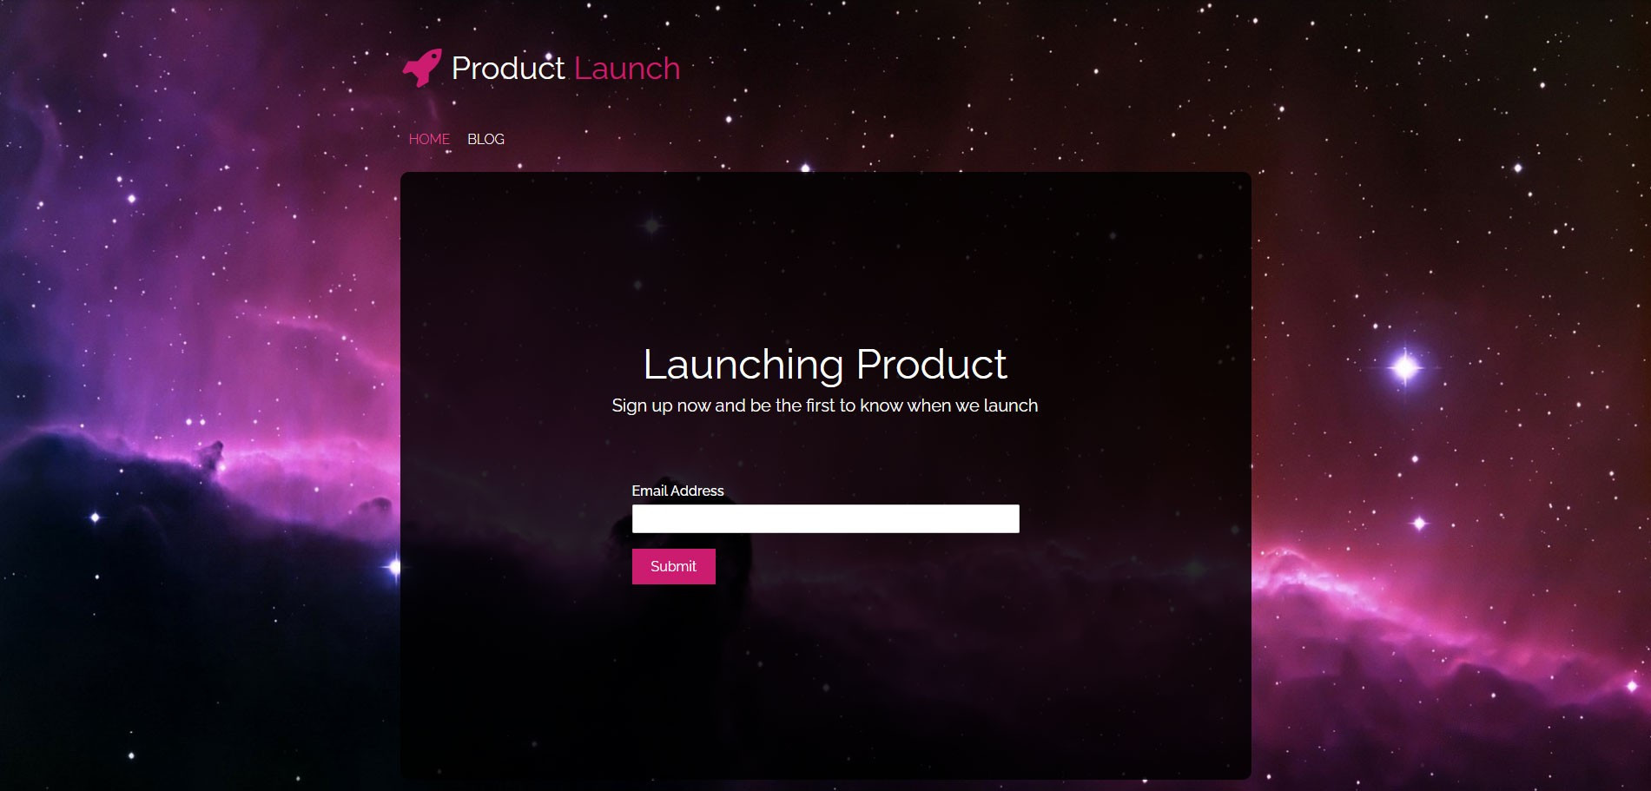Image resolution: width=1651 pixels, height=791 pixels.
Task: Focus the email address input box
Action: tap(825, 518)
